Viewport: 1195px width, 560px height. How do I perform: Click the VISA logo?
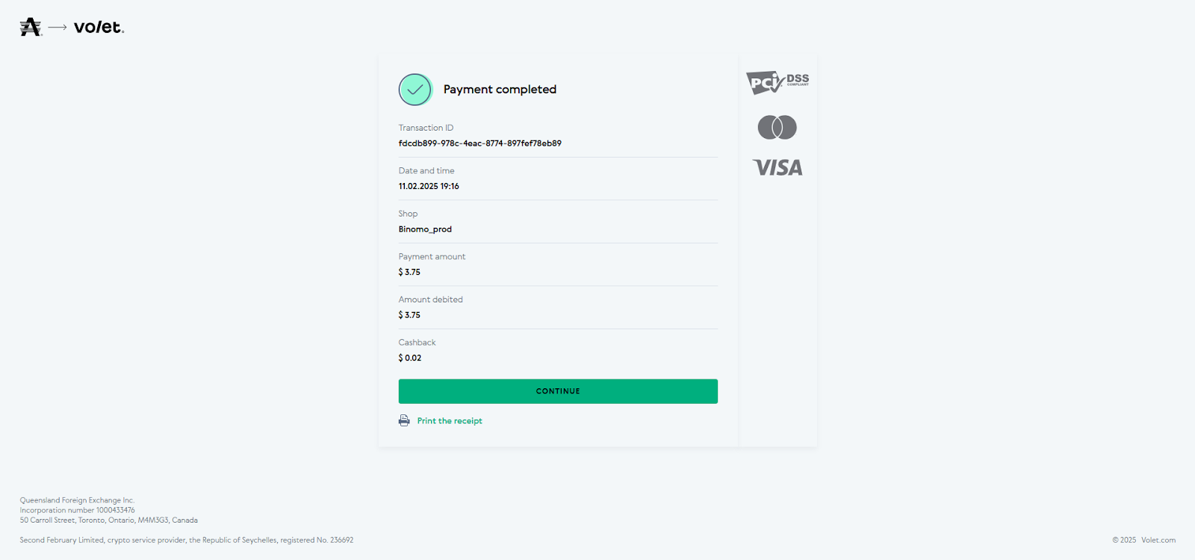(x=777, y=168)
